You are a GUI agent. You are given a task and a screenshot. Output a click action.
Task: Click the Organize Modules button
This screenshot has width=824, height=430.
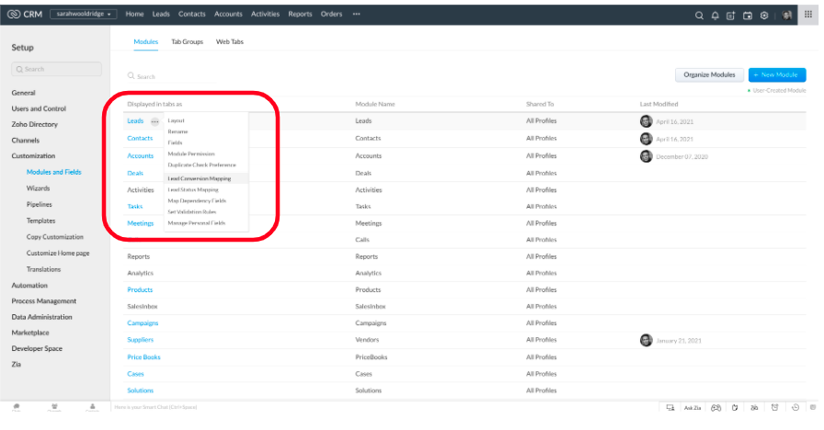(x=709, y=75)
